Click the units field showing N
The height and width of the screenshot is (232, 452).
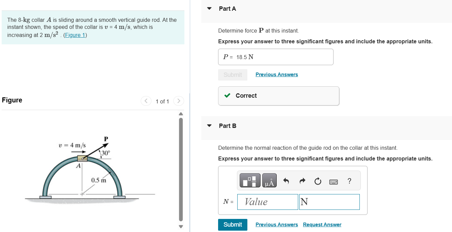329,202
